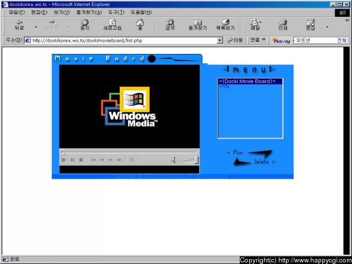Click the page icon in the address bar
This screenshot has height=264, width=352.
28,41
